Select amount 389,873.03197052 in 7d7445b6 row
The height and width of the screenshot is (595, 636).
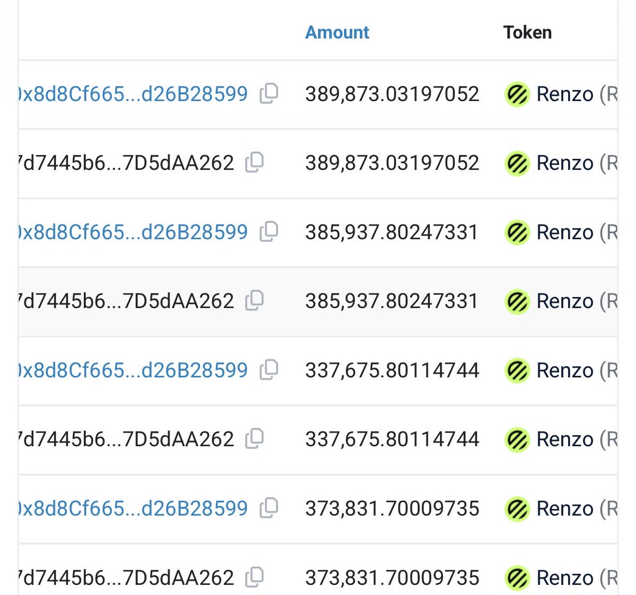click(x=392, y=163)
